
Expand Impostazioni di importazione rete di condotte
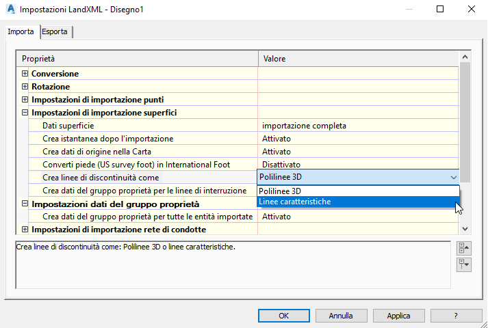point(25,230)
